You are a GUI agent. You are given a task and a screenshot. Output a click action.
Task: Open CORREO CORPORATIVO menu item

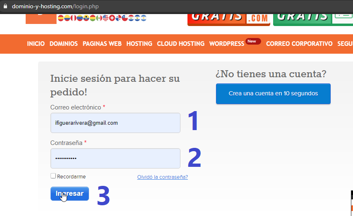299,44
